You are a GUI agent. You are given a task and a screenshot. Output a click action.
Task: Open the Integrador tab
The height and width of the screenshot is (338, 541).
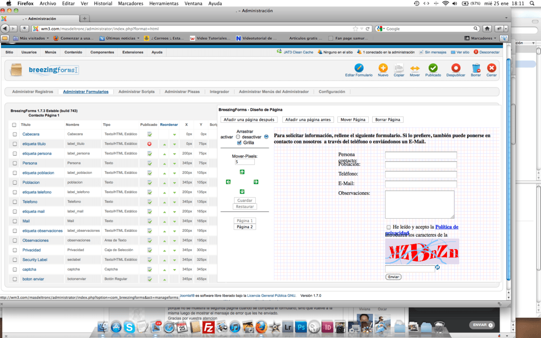219,92
